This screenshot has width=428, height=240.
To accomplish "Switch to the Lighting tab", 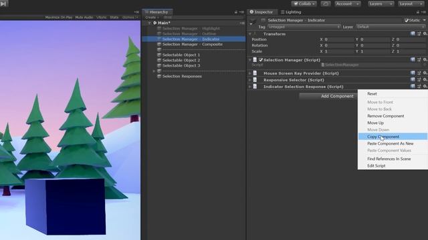I will (291, 12).
